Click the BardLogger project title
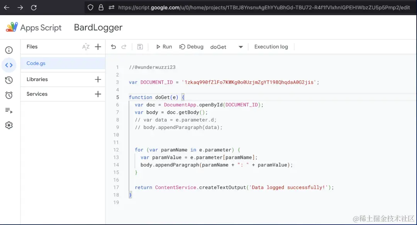 pyautogui.click(x=98, y=27)
